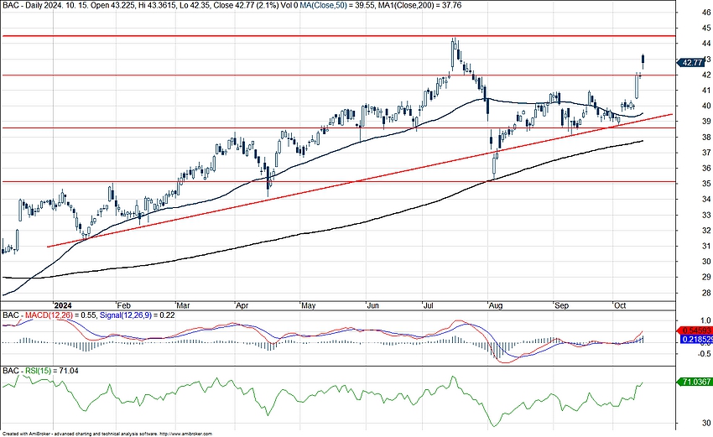Image resolution: width=713 pixels, height=437 pixels.
Task: Click the Sep month marker
Action: pos(561,305)
